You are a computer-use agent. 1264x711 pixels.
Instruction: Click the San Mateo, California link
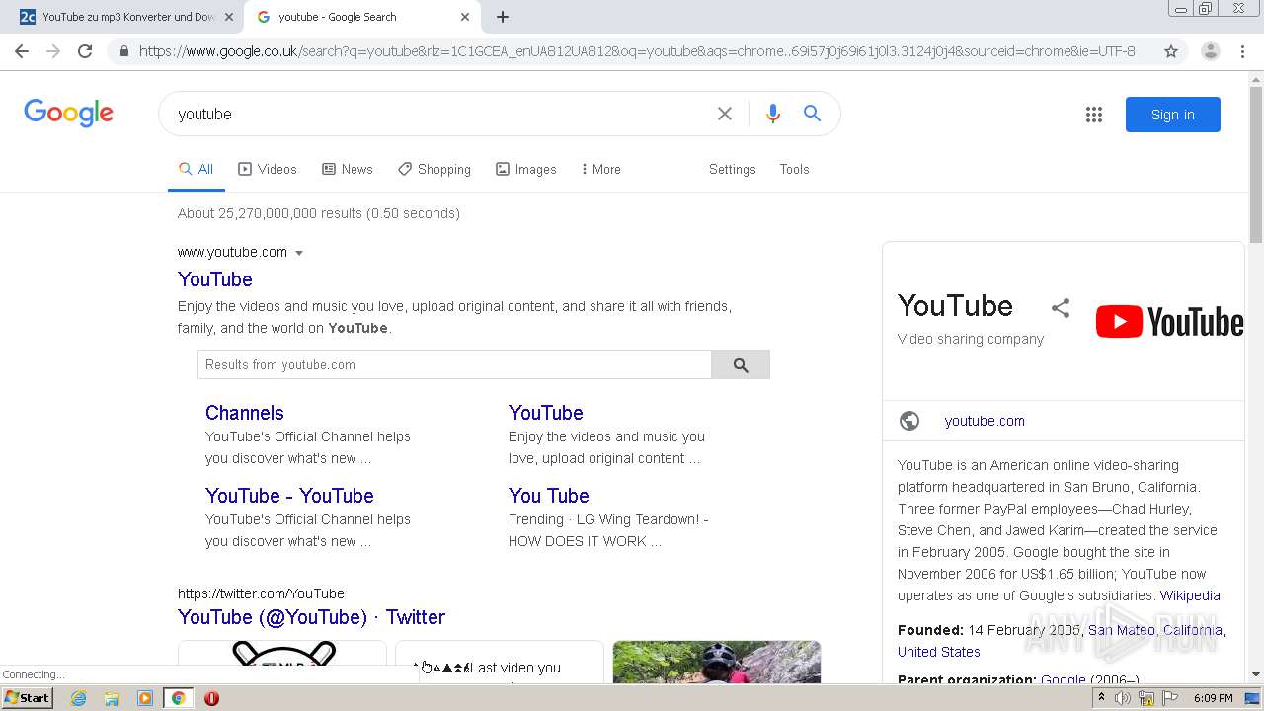coord(1155,630)
